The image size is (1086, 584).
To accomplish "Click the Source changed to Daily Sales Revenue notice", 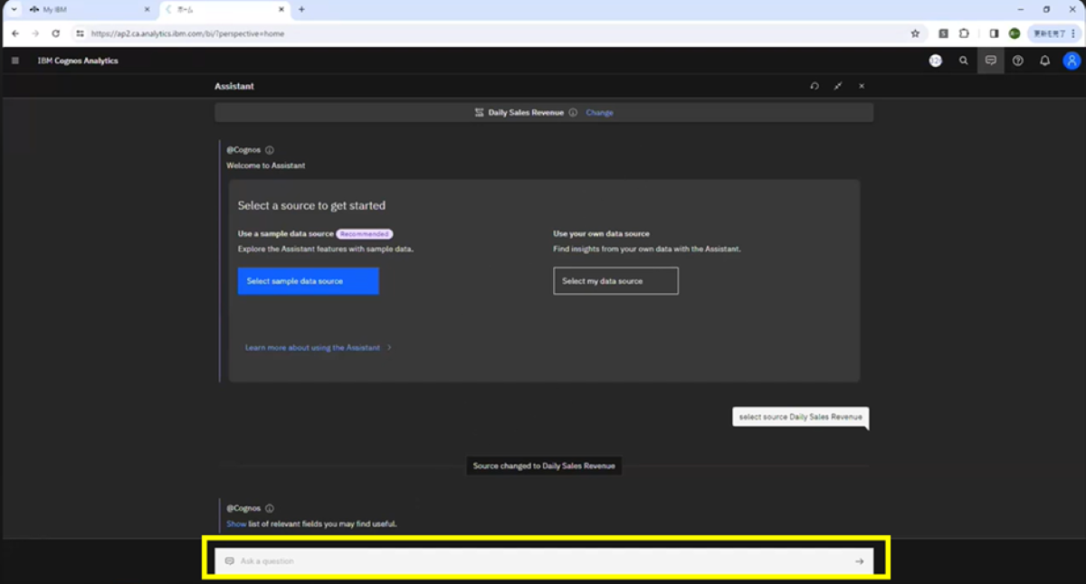I will pyautogui.click(x=544, y=466).
